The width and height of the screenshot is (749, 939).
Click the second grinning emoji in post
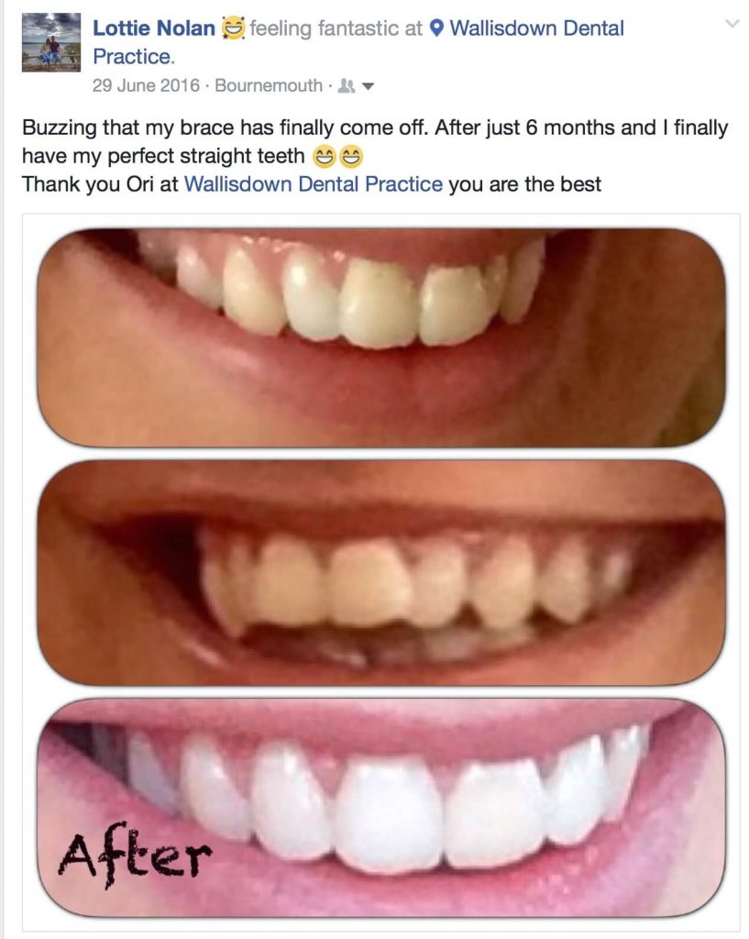tap(351, 157)
